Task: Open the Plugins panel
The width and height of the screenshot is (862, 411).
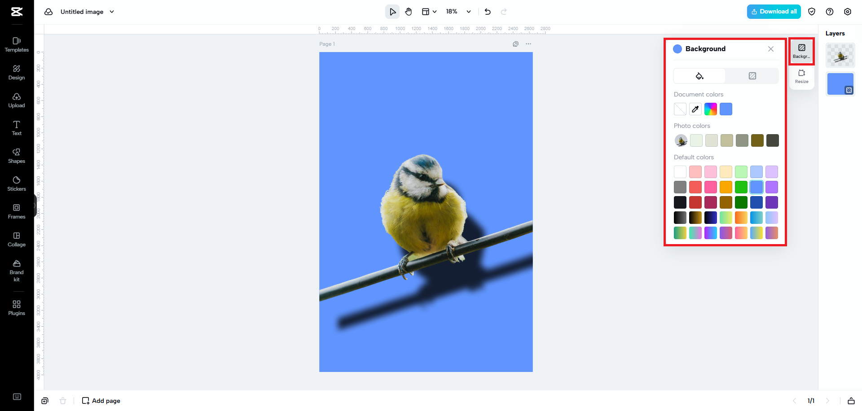Action: [17, 308]
